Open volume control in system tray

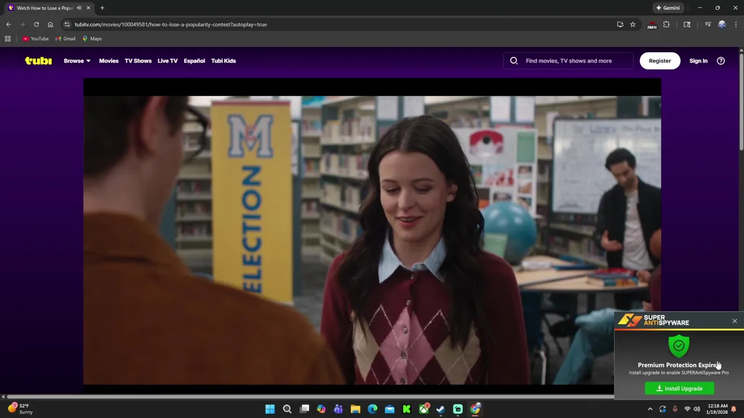point(696,409)
